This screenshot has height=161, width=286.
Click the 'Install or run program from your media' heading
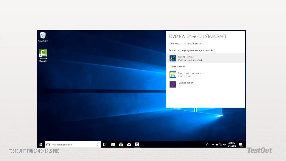coord(191,50)
